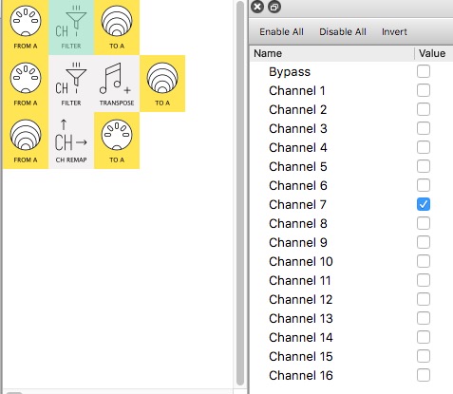Image resolution: width=453 pixels, height=394 pixels.
Task: Select the TO A output in top row
Action: tap(117, 27)
